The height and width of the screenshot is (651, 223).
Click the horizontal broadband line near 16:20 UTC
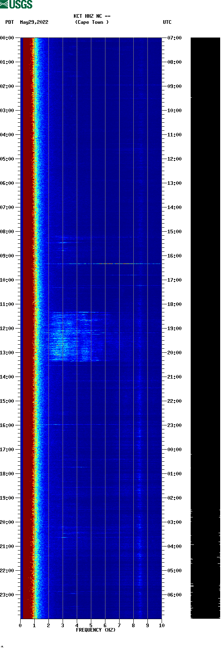[x=101, y=264]
